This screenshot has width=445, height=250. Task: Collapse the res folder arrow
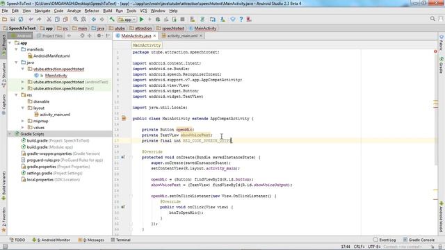(17, 95)
